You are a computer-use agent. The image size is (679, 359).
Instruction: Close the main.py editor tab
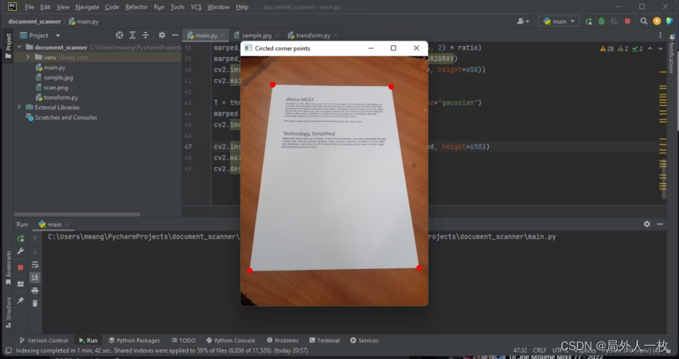[223, 35]
